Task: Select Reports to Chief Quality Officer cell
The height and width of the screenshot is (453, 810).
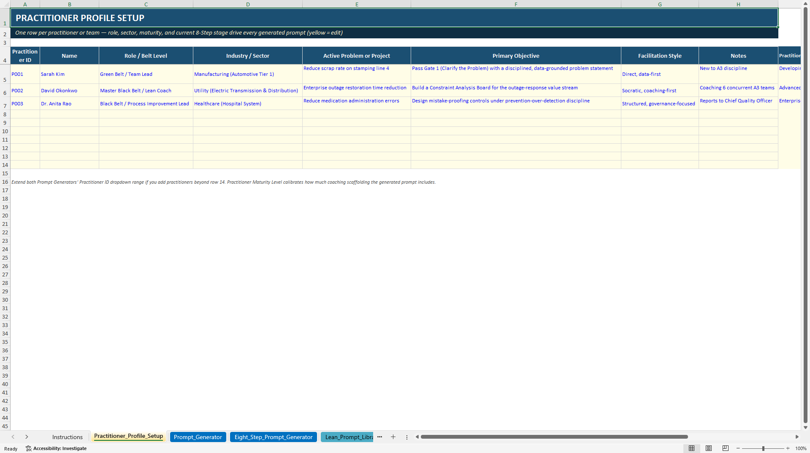Action: click(738, 104)
